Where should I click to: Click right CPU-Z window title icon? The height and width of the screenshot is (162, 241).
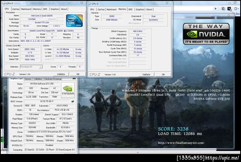pos(89,4)
